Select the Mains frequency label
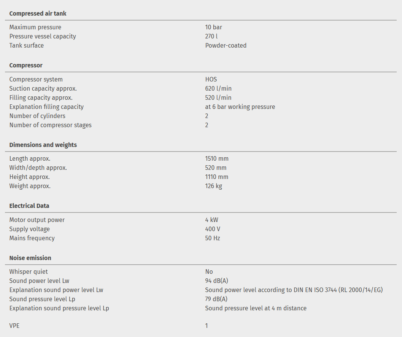This screenshot has width=402, height=337. click(x=32, y=238)
